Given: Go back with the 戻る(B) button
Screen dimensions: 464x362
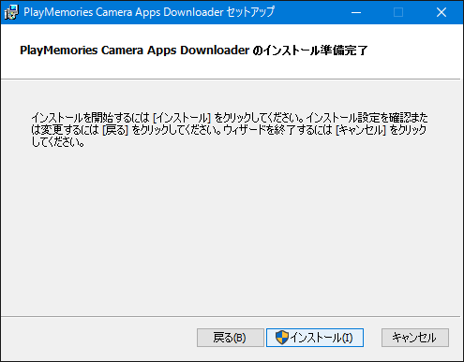Looking at the screenshot, I should (231, 338).
